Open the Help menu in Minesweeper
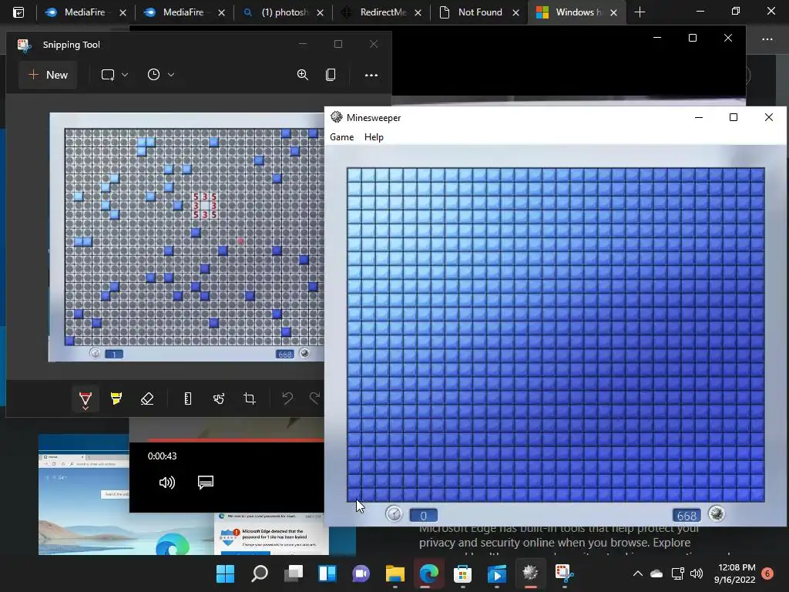The height and width of the screenshot is (592, 789). pos(374,137)
